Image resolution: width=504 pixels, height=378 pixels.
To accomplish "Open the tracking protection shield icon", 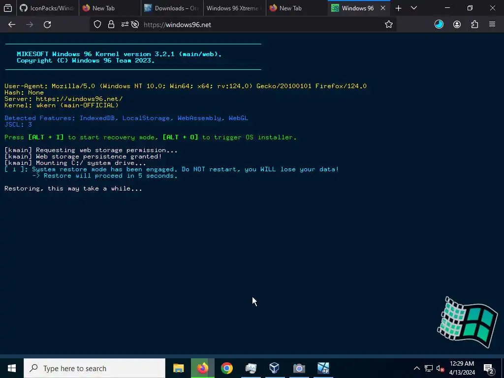I will (x=97, y=25).
